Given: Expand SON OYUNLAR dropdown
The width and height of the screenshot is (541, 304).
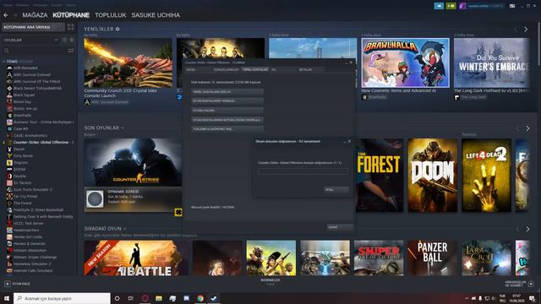Looking at the screenshot, I should (x=122, y=128).
